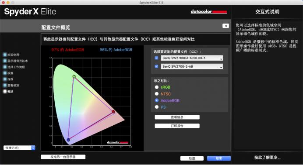Open the BenQ SW2700DATACOLOR-1 profile dropdown

pos(192,58)
